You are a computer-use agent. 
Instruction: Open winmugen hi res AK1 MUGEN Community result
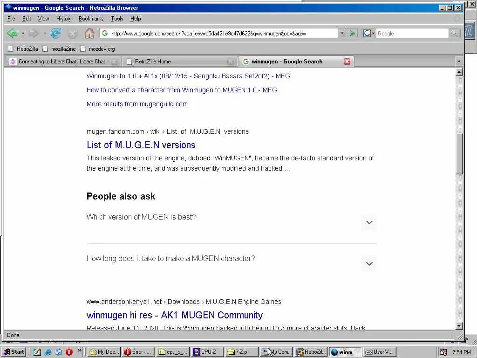[x=174, y=315]
